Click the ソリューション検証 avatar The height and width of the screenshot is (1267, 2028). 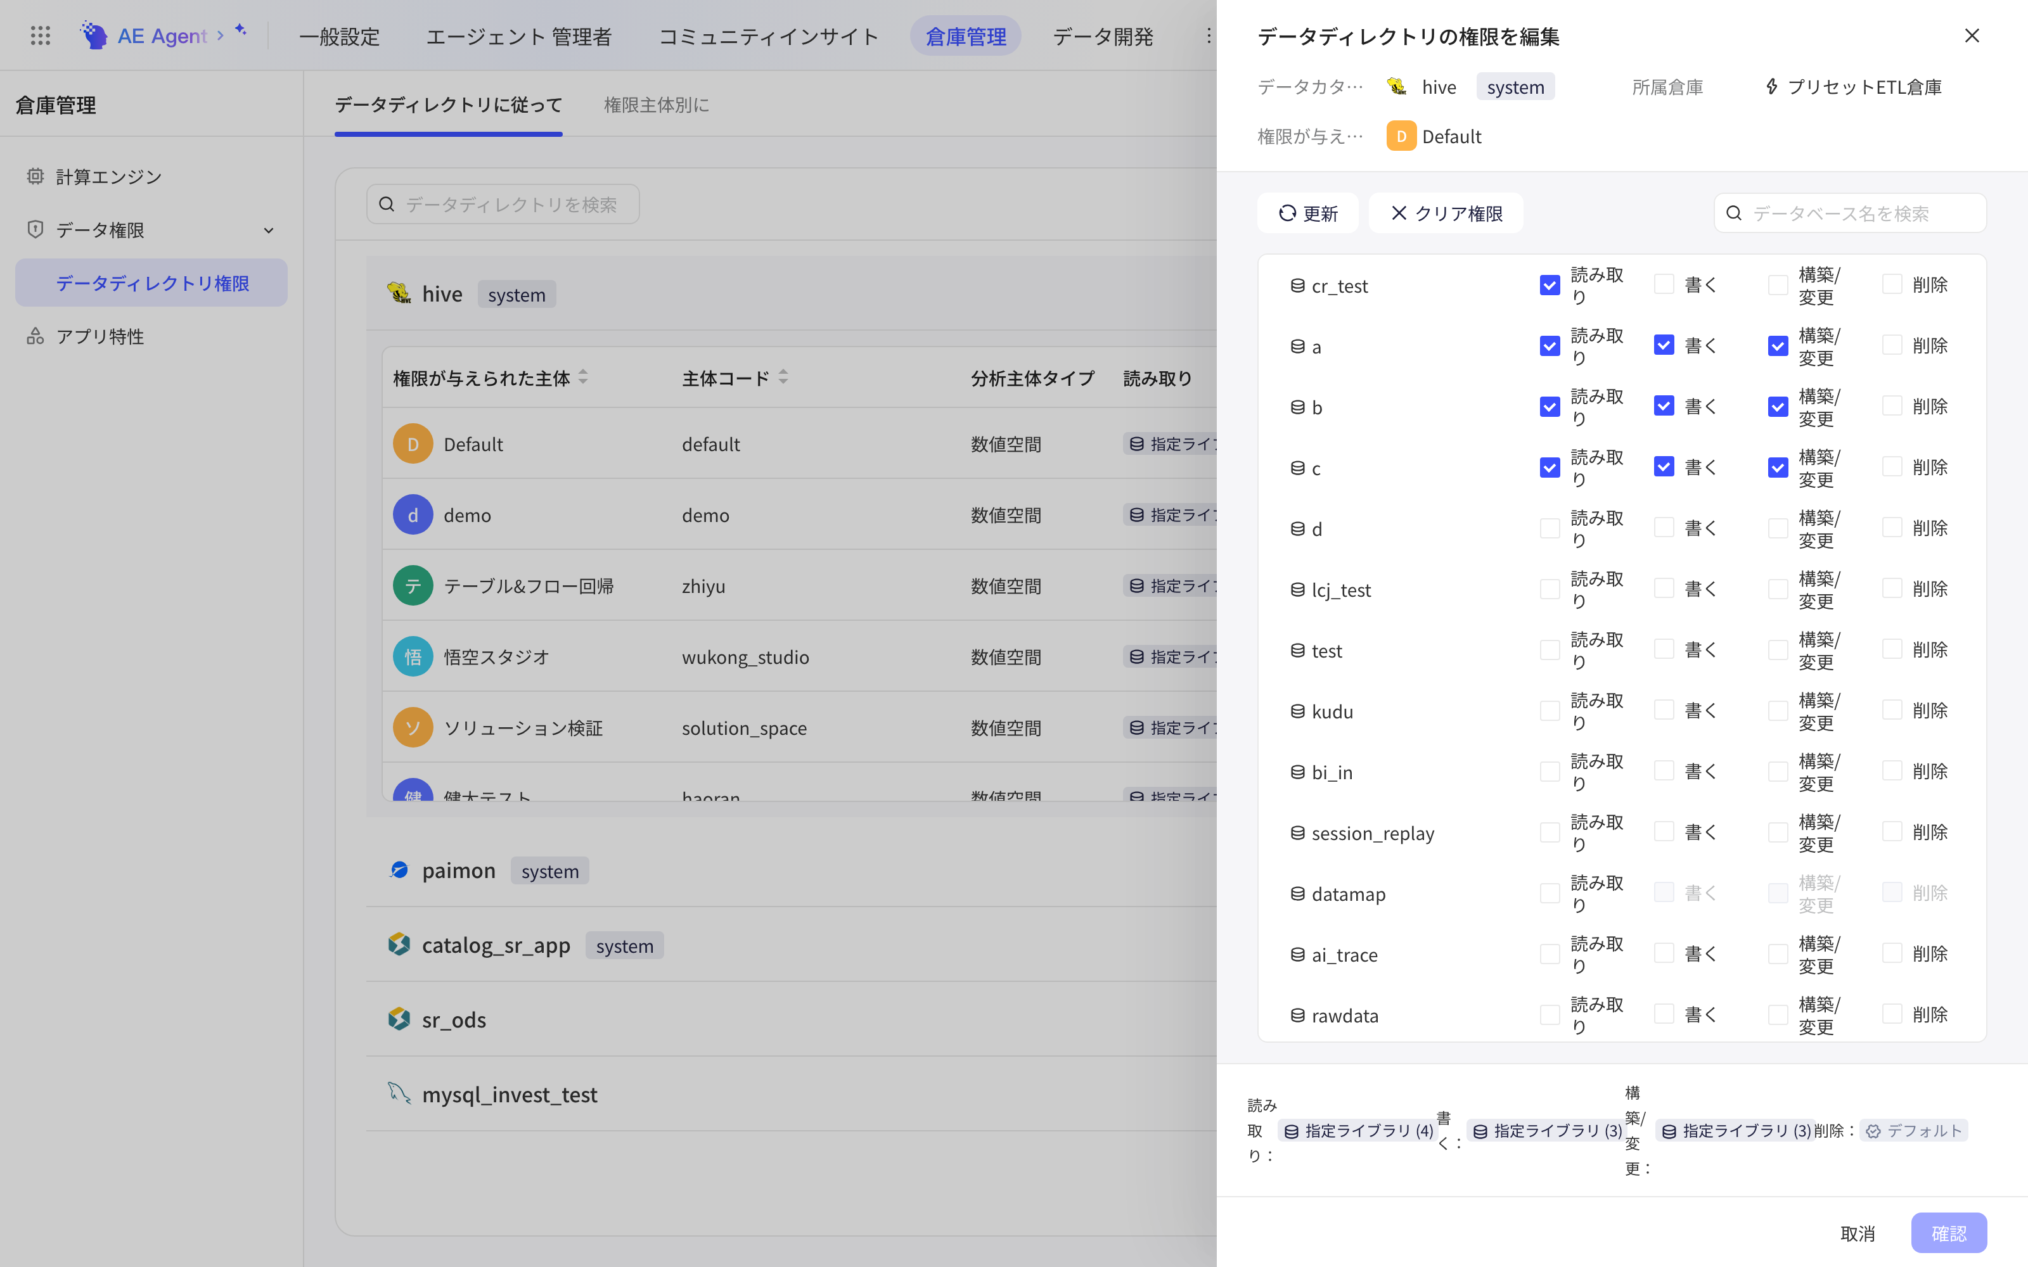click(x=413, y=727)
